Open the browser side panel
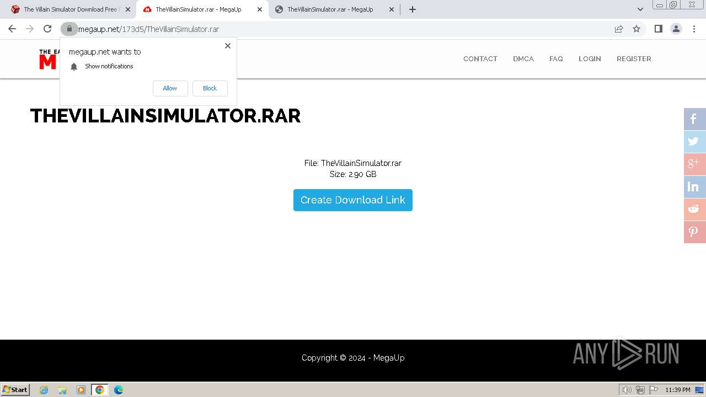The image size is (706, 397). [x=658, y=29]
